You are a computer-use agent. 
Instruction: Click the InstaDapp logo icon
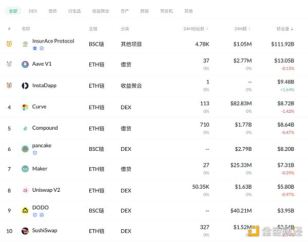click(25, 86)
